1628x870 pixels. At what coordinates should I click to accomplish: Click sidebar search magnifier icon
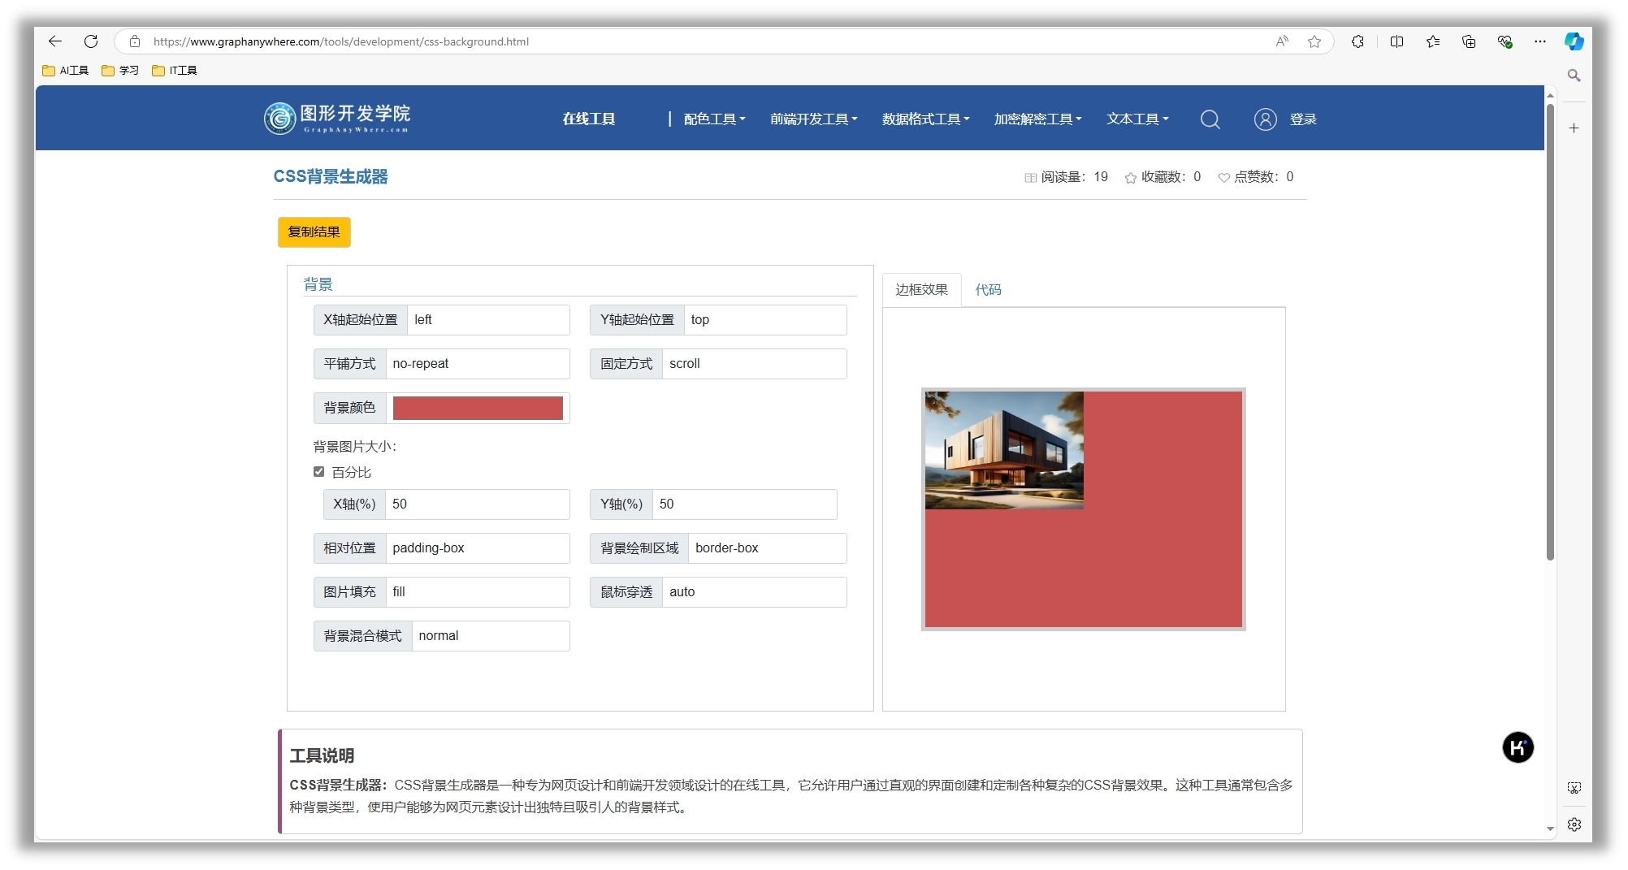[1574, 76]
